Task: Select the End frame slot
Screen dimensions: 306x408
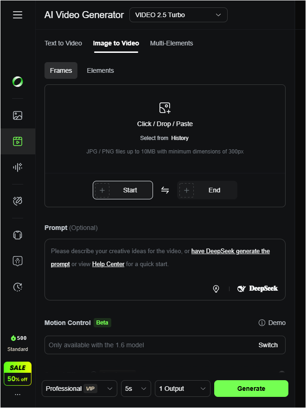Action: [207, 190]
